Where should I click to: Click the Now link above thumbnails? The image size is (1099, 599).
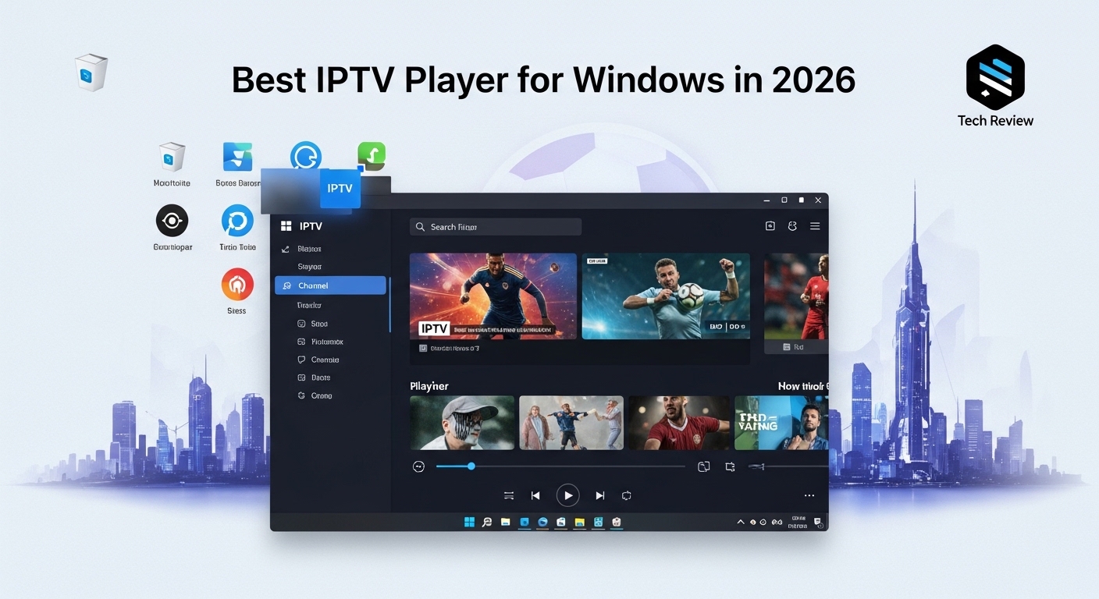[802, 386]
